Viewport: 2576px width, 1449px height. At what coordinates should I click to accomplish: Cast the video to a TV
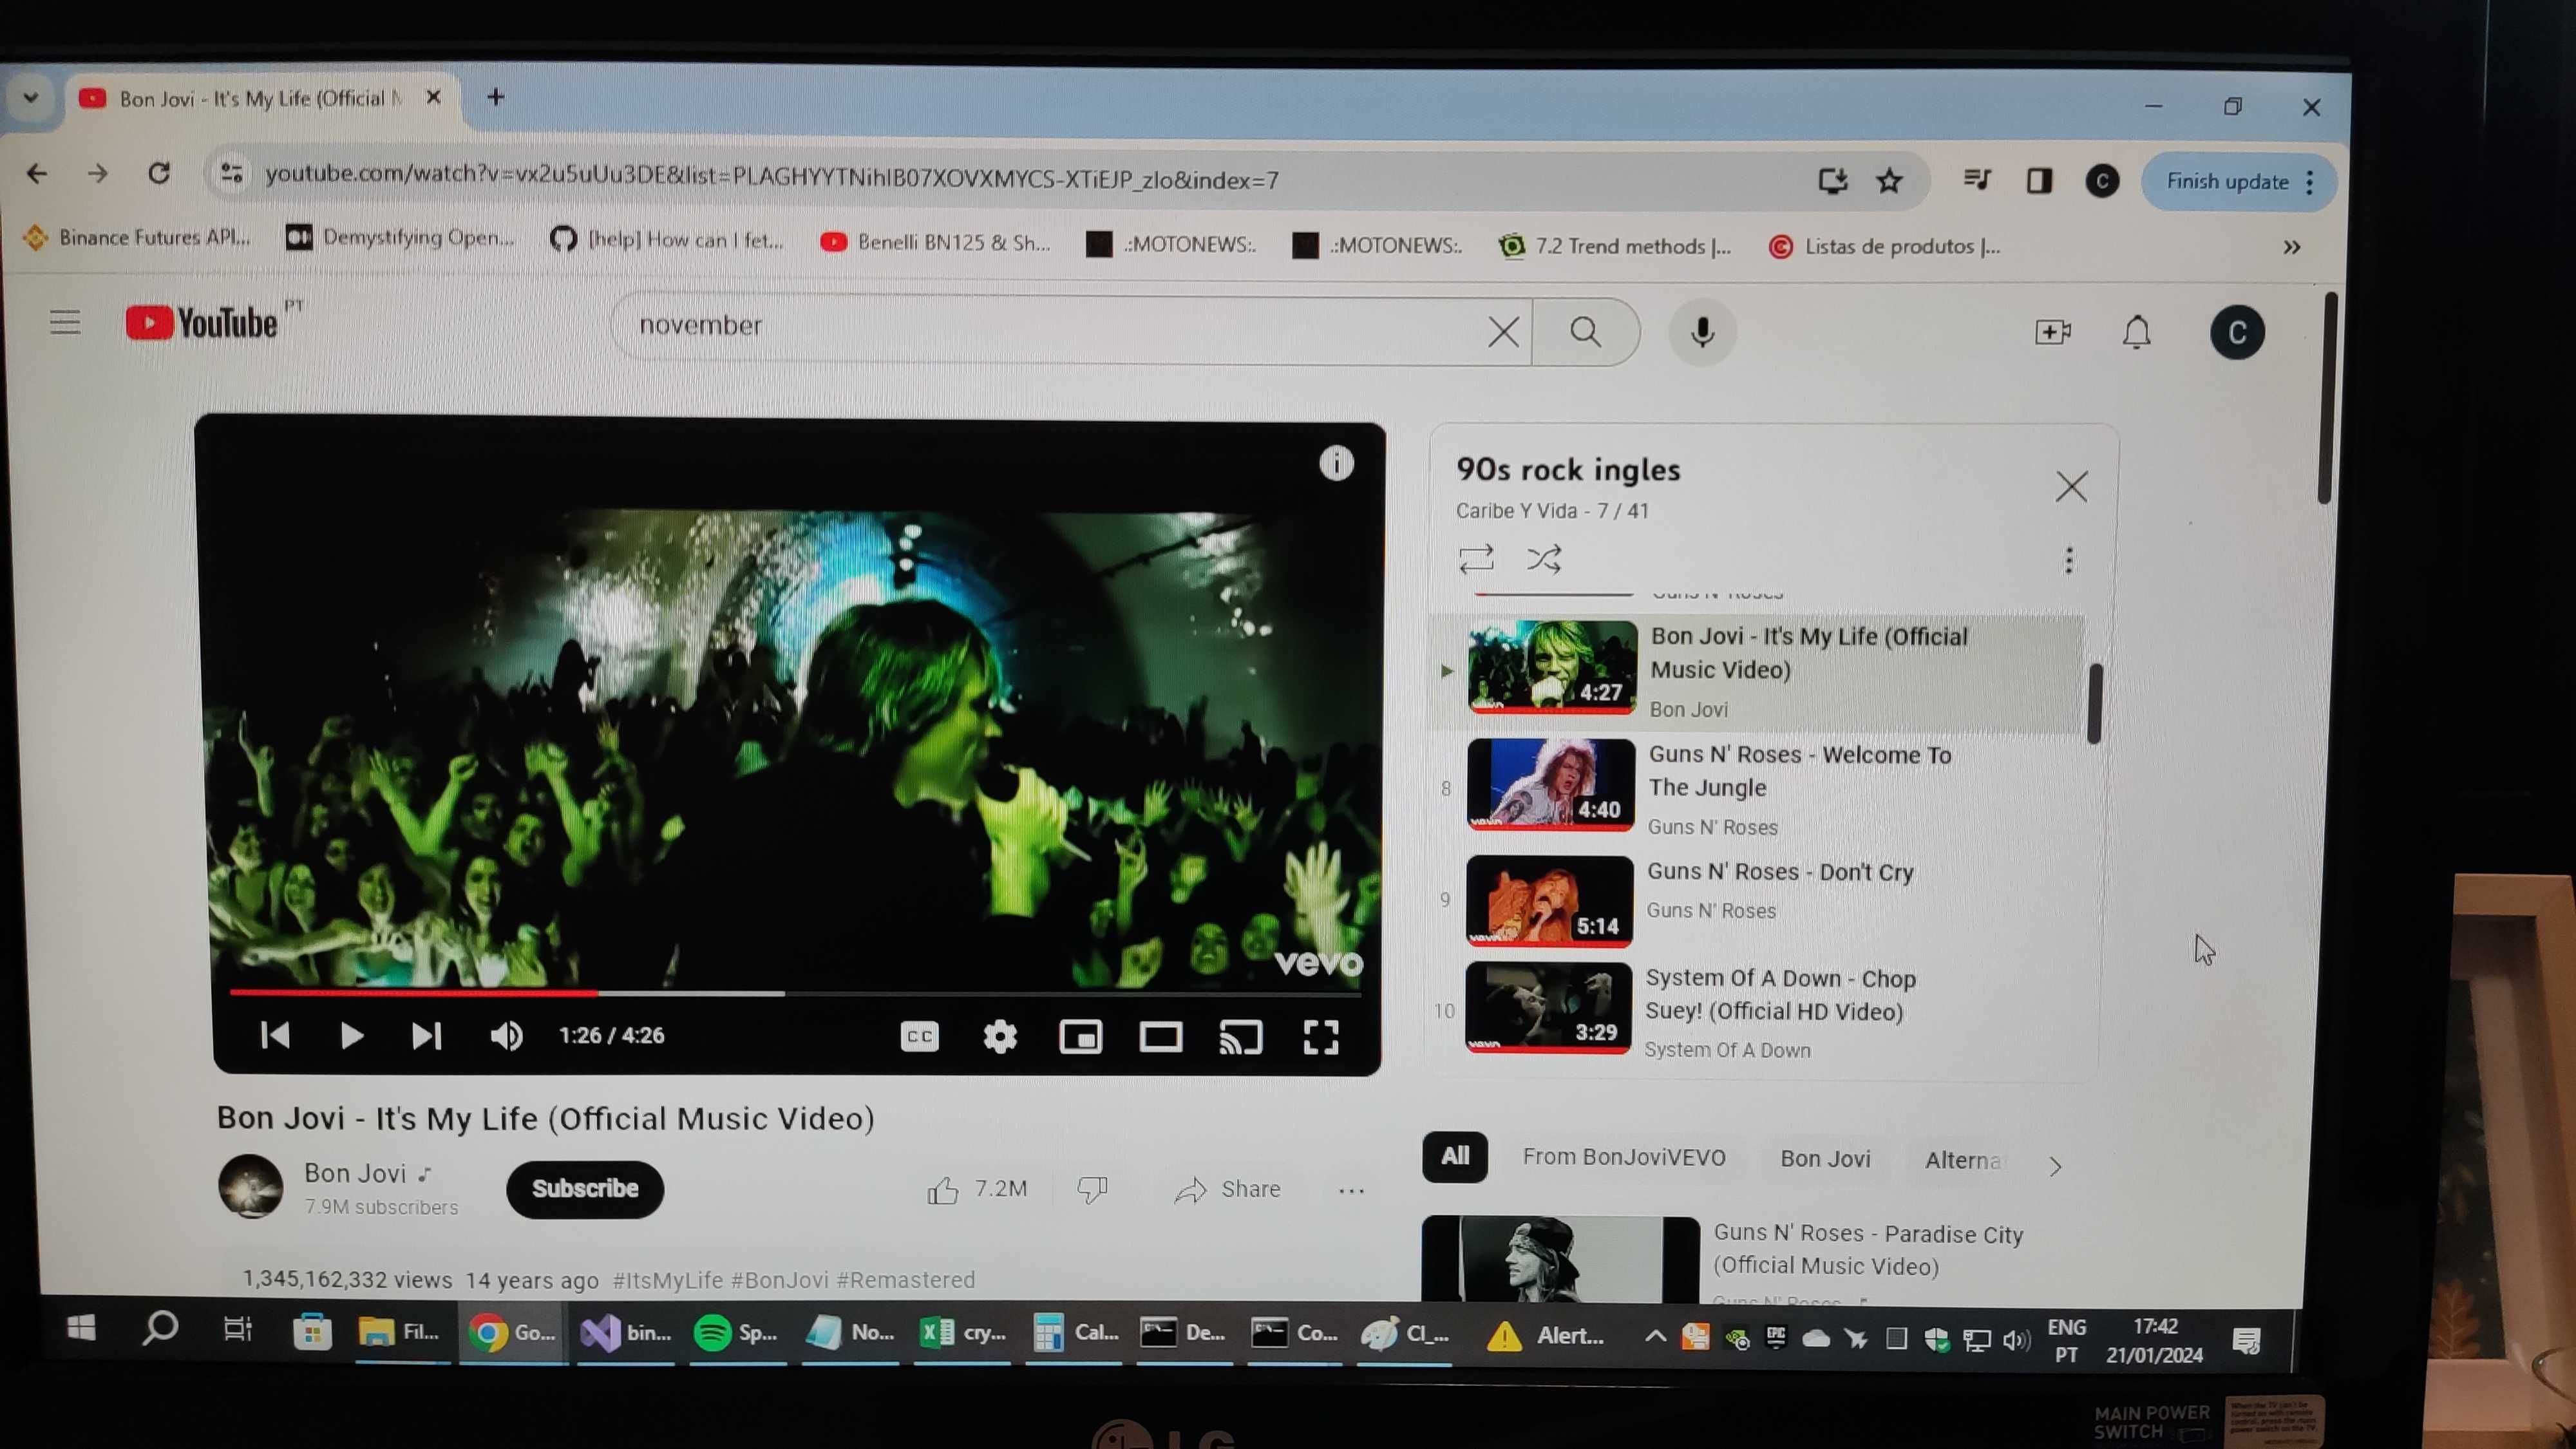click(x=1241, y=1037)
